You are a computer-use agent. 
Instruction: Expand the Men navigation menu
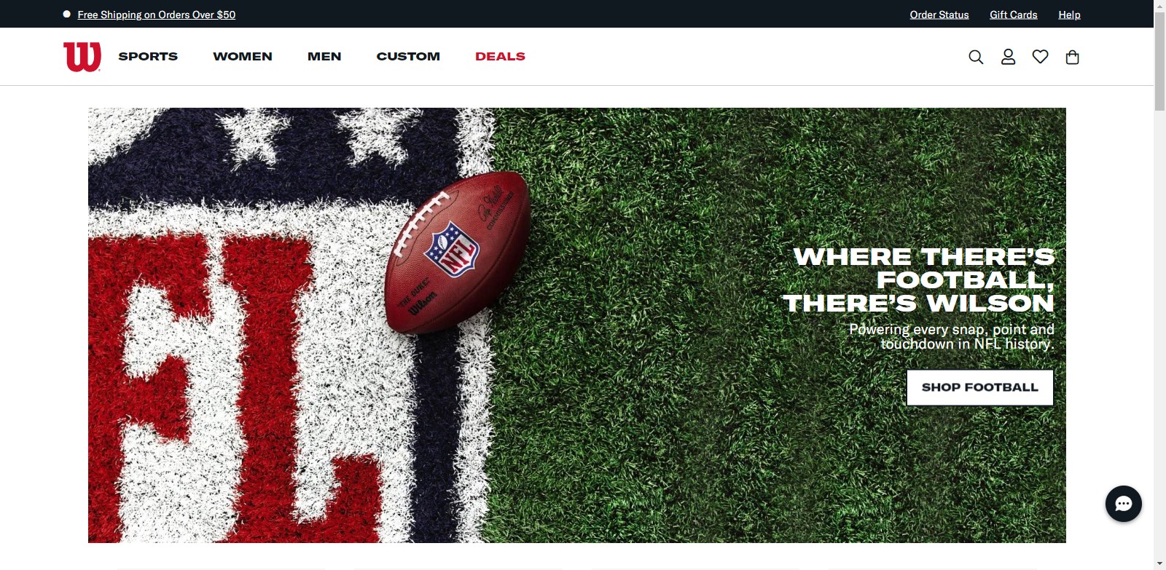coord(324,57)
